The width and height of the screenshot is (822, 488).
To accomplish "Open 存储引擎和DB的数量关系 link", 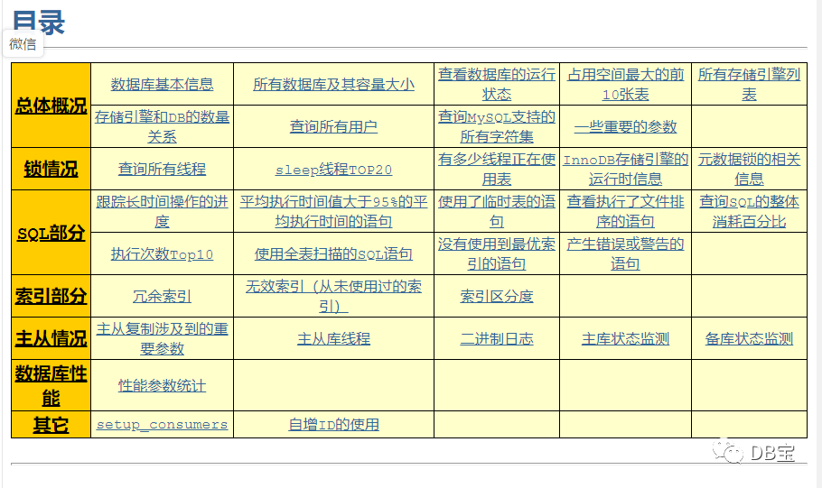I will (162, 126).
